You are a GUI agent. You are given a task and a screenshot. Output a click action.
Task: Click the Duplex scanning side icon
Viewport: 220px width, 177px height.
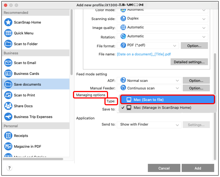(123, 19)
